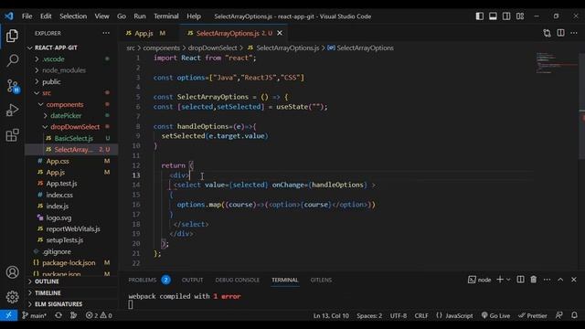Click the notifications bell icon
Screen dimensions: 585x329
click(574, 315)
